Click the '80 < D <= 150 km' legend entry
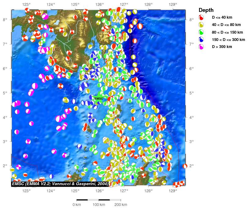Image resolution: width=248 pixels, height=209 pixels. click(x=228, y=32)
